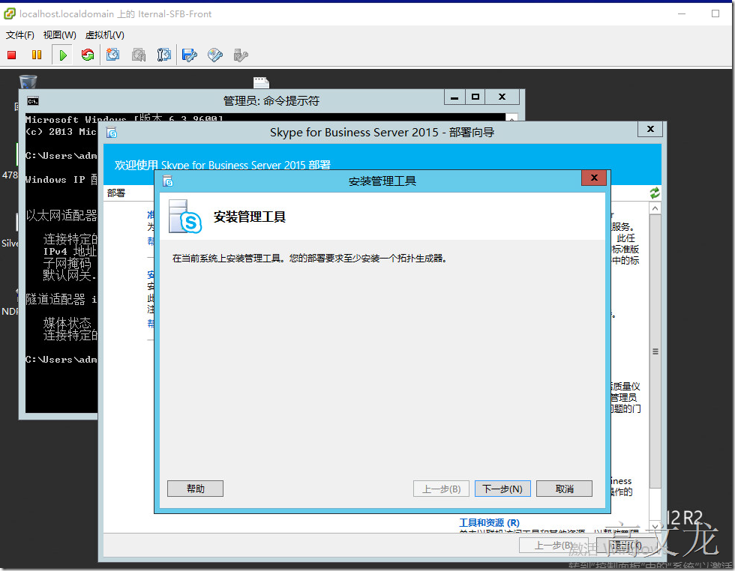Viewport: 735px width, 571px height.
Task: Click the install tools dialog title icon
Action: coord(168,181)
